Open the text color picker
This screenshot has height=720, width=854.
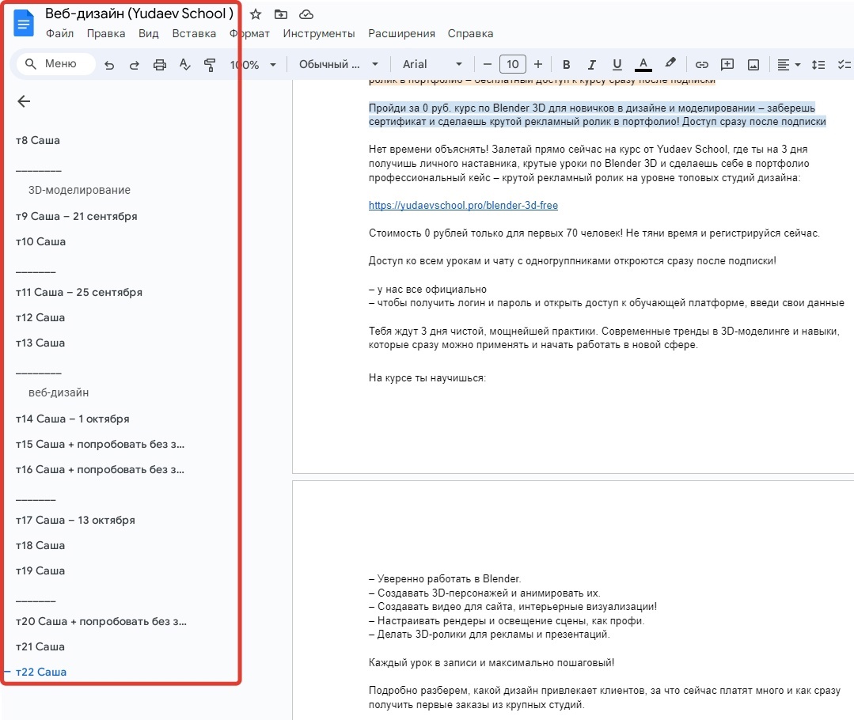[643, 64]
